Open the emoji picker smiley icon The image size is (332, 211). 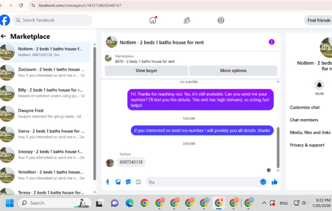263,182
